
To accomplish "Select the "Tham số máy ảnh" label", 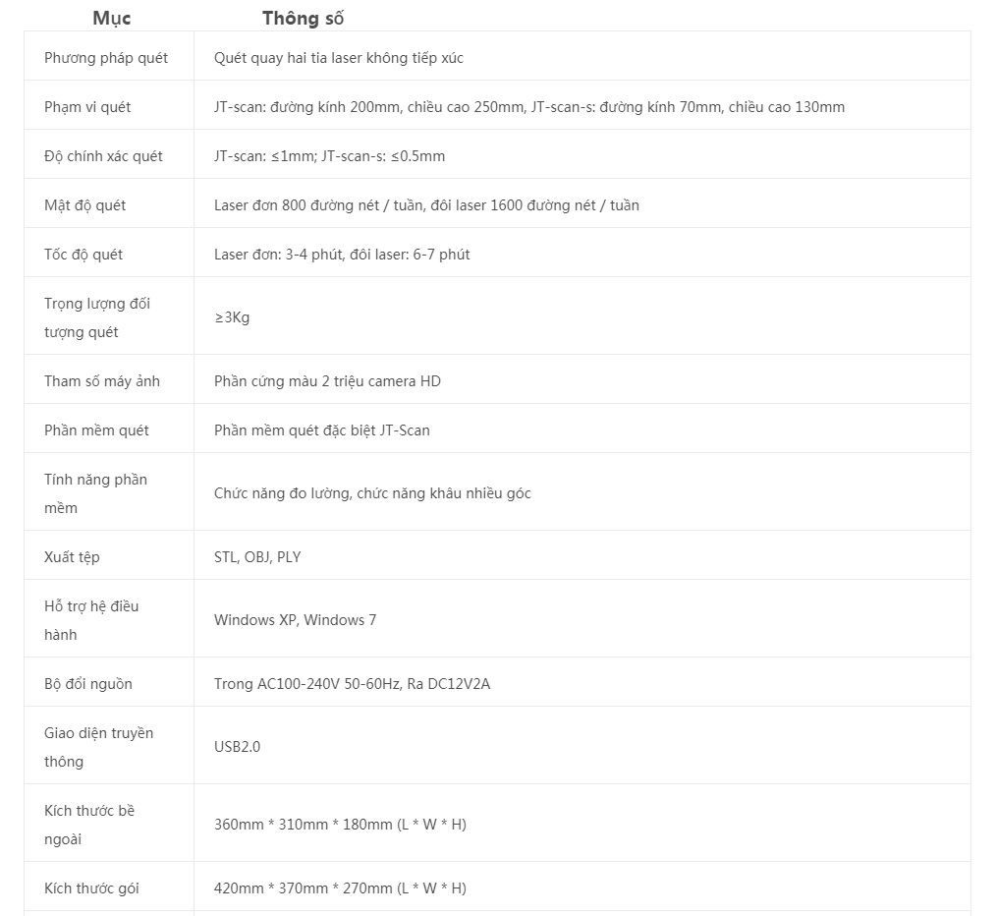I will (102, 381).
